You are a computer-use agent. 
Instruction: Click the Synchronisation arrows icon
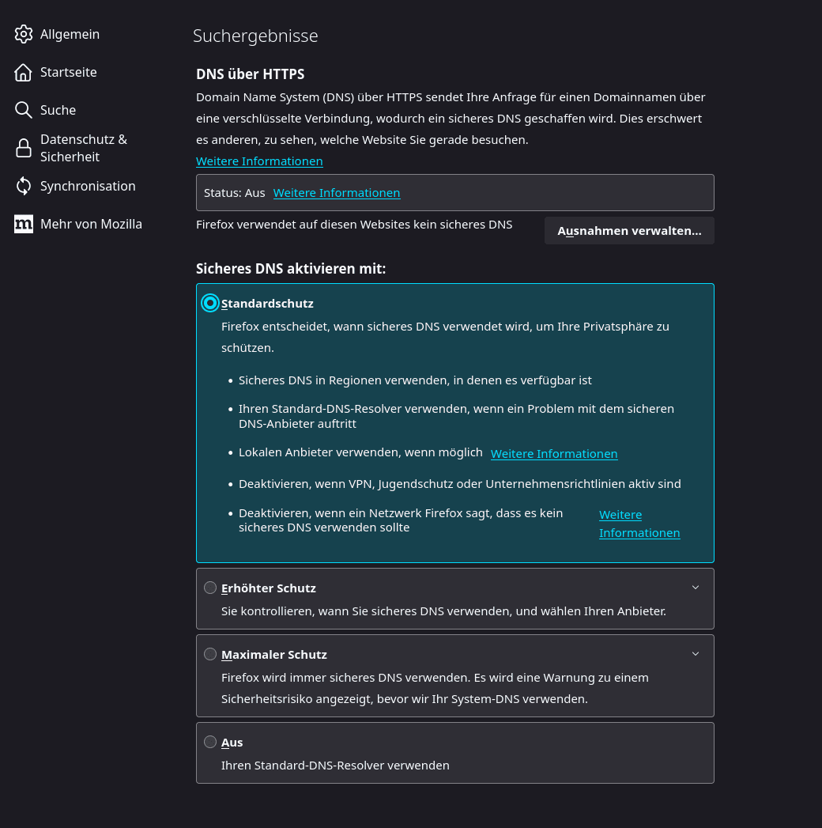pyautogui.click(x=24, y=186)
